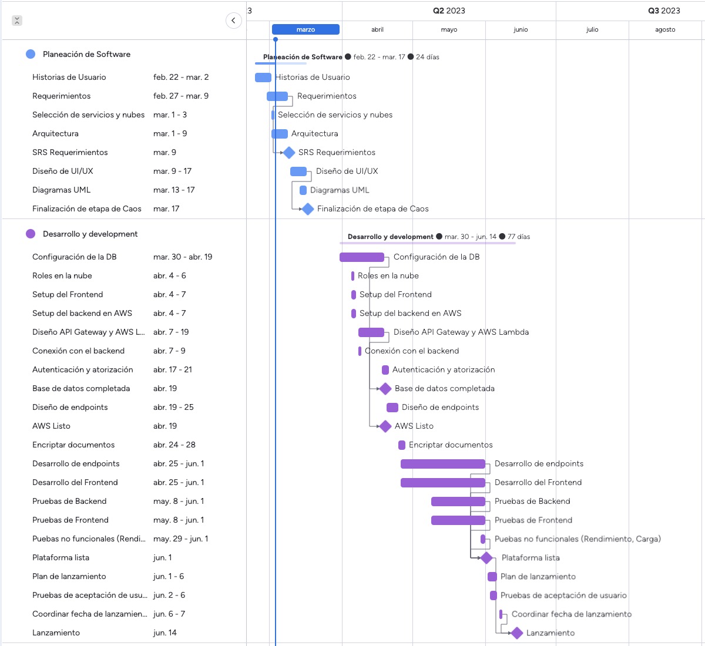Click the Q2 2023 timeline header
This screenshot has width=705, height=646.
tap(448, 10)
